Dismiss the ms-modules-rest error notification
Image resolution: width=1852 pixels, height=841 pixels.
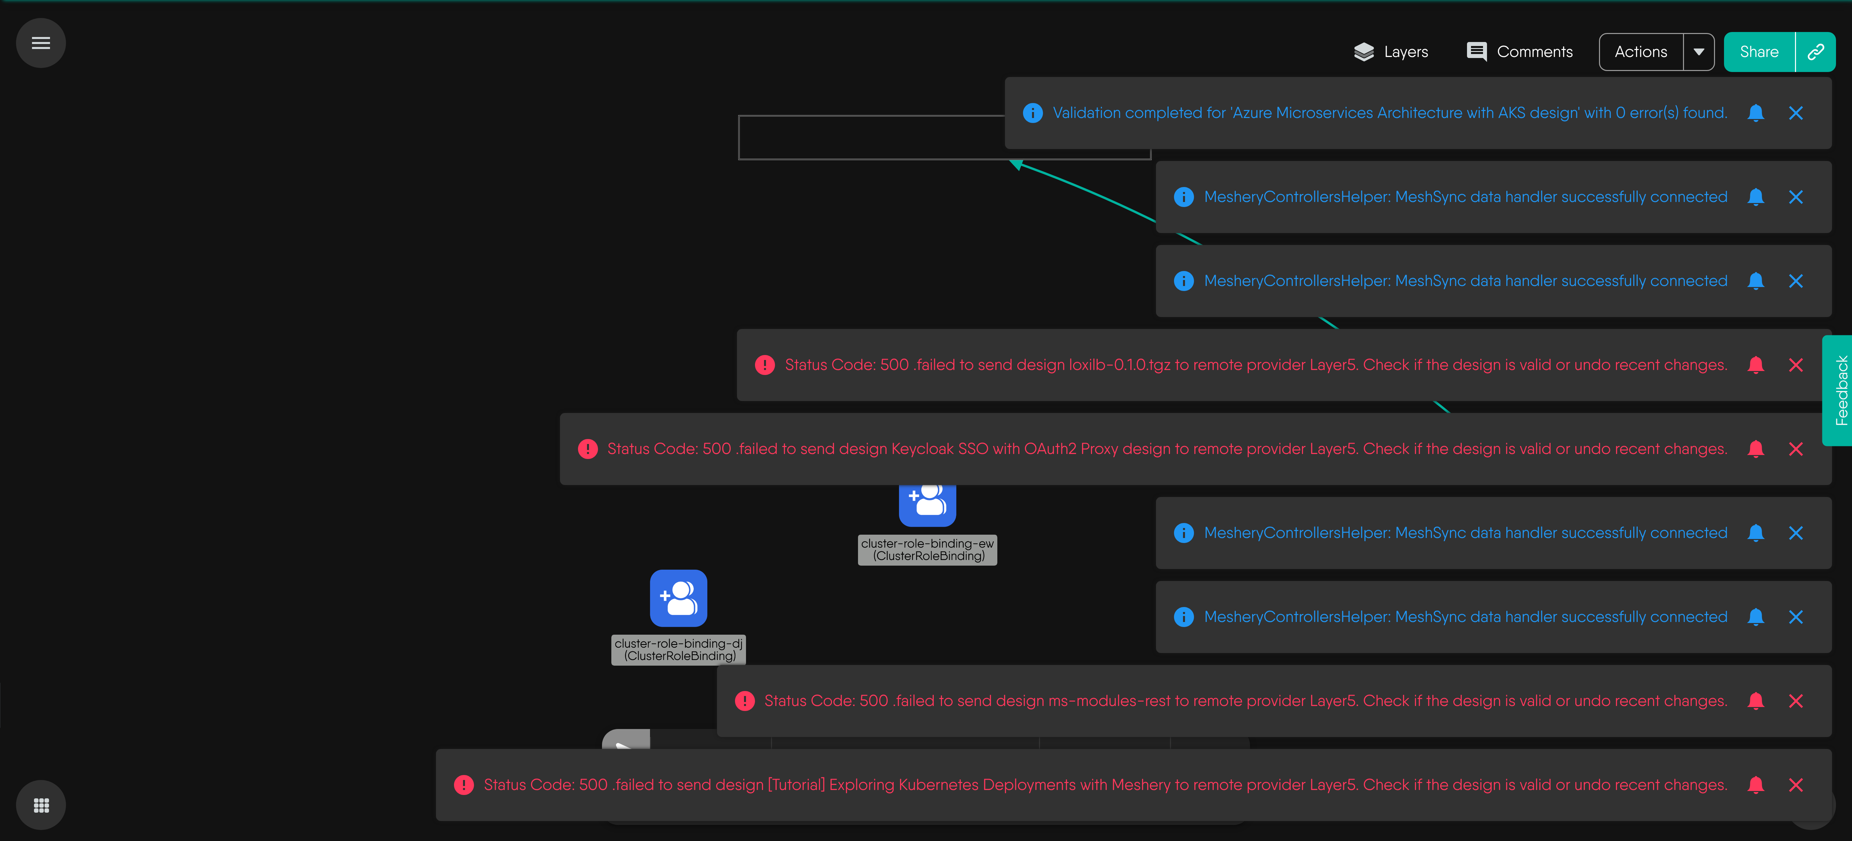tap(1795, 701)
